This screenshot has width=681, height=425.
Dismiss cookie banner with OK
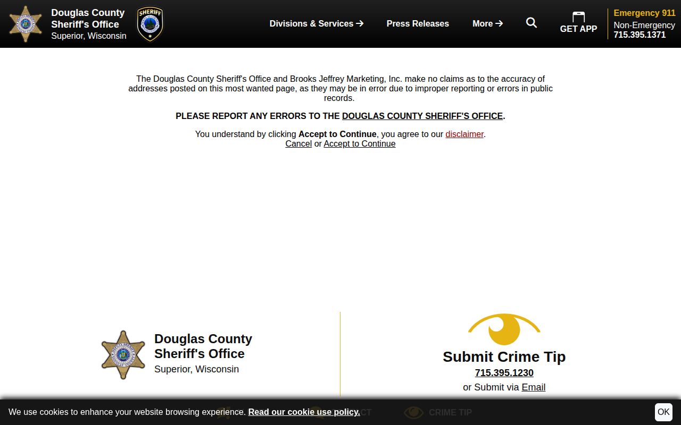tap(663, 412)
